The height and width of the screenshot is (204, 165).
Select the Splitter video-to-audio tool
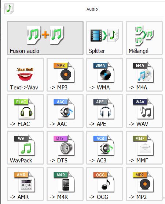click(104, 38)
